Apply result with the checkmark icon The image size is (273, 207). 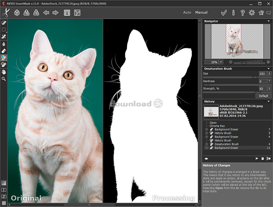point(224,13)
